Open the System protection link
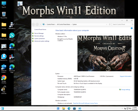The height and width of the screenshot is (111, 138). click(x=39, y=39)
